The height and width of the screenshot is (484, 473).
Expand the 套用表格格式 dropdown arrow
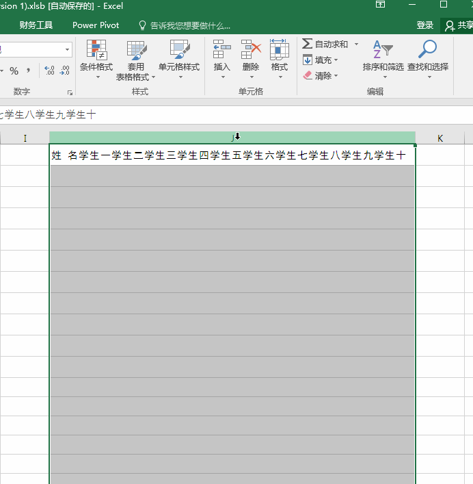[153, 77]
